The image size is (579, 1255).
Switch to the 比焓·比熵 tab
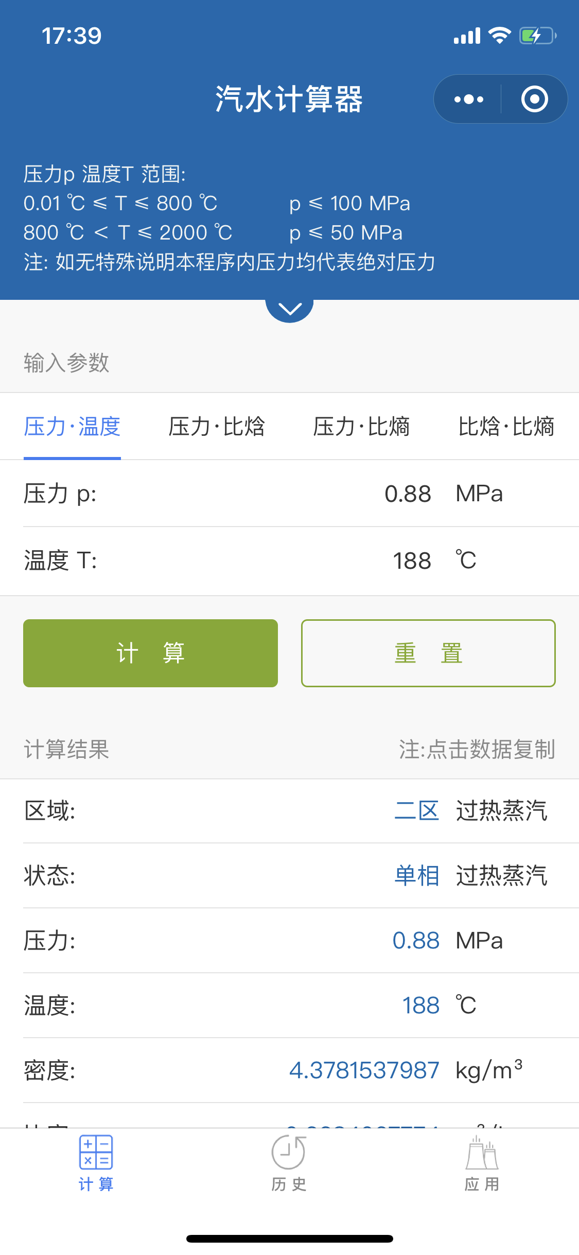506,427
